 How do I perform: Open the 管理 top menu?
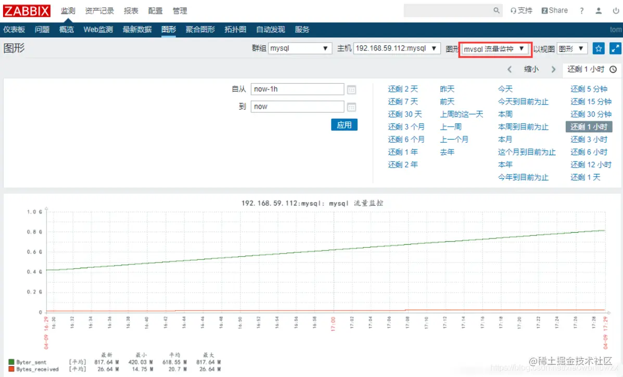point(180,11)
